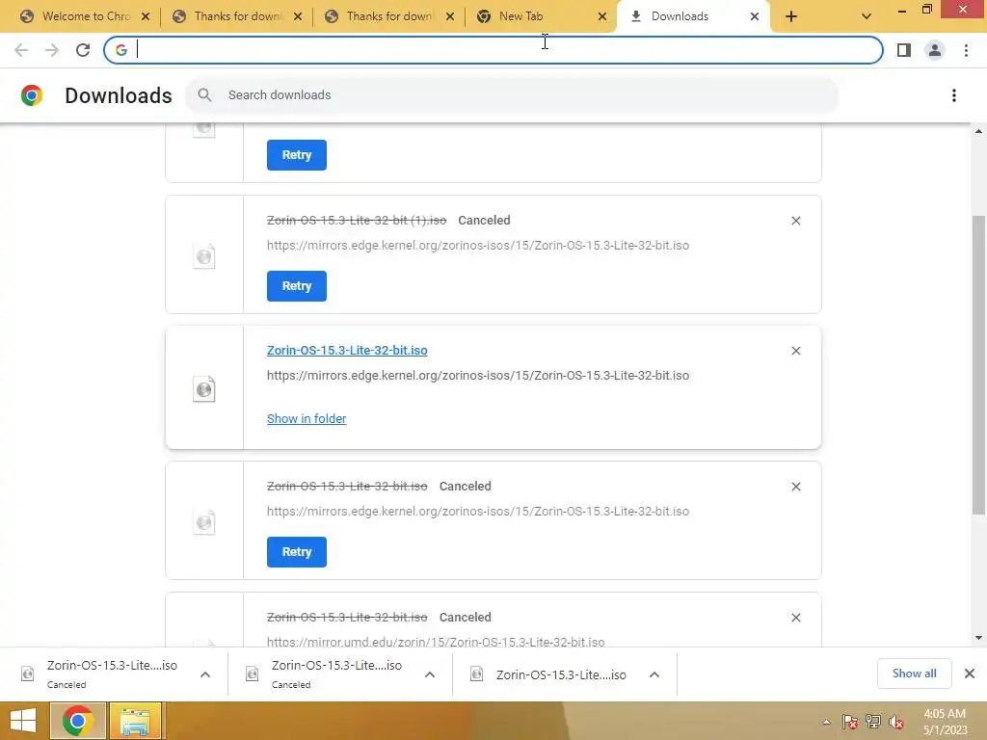
Task: Remove the mirror.umd.edu canceled download entry
Action: (795, 618)
